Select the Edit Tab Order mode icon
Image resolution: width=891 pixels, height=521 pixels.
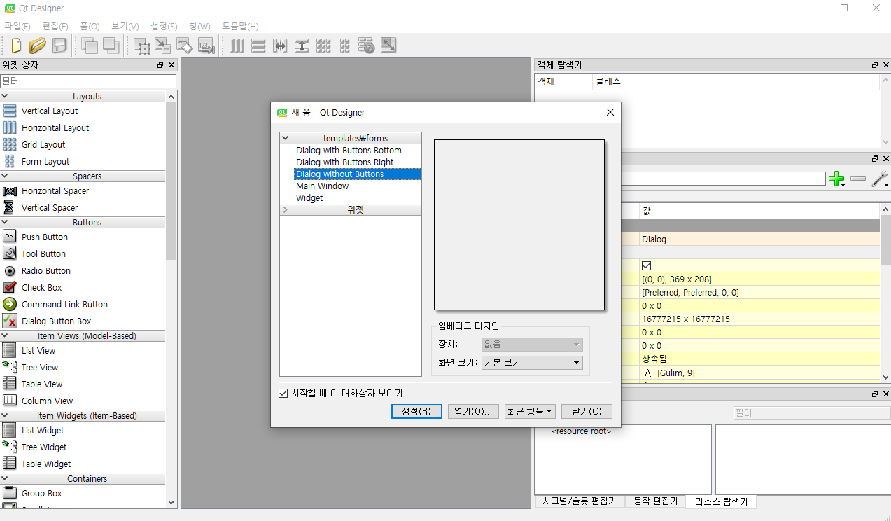206,46
